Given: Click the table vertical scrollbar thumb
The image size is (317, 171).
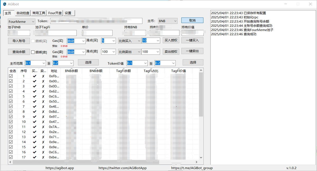Looking at the screenshot, I should tap(201, 95).
